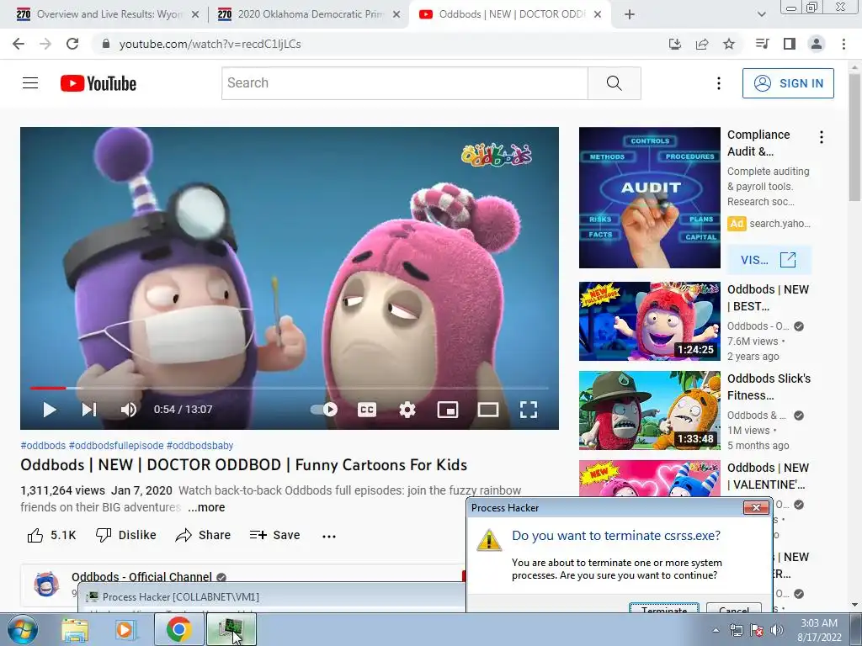Seek on the video progress bar
862x646 pixels.
click(x=290, y=389)
